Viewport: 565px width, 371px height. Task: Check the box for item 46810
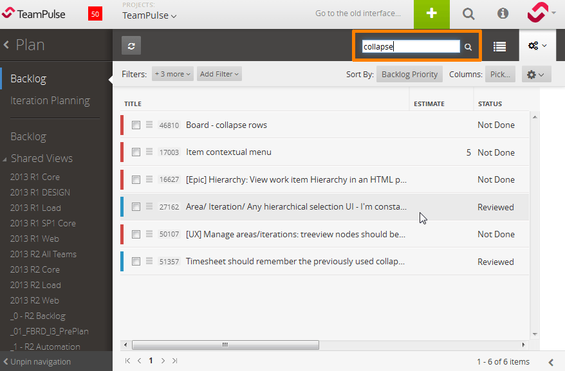click(x=136, y=125)
